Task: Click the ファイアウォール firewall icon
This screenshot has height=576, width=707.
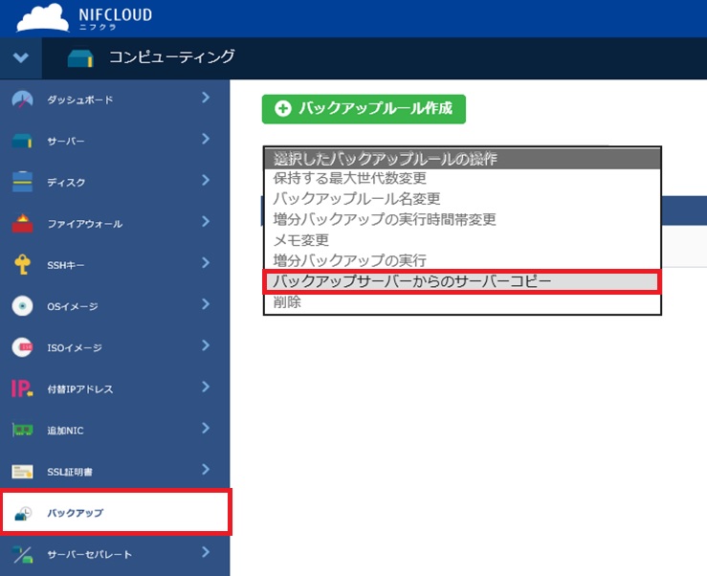Action: [22, 223]
